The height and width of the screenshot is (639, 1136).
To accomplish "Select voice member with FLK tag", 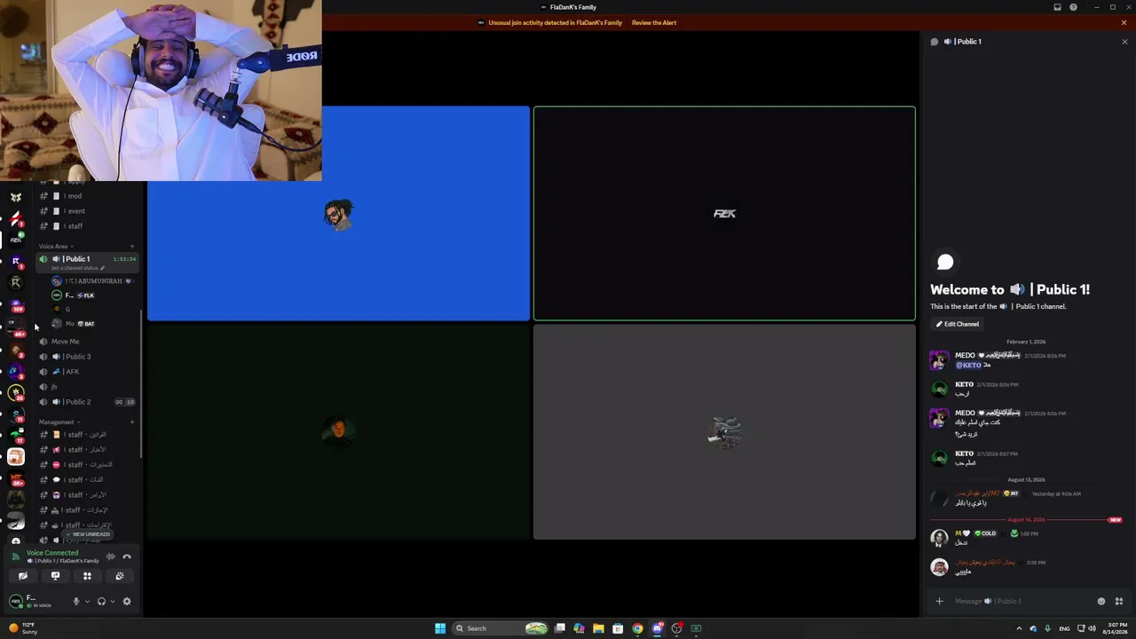I will pyautogui.click(x=93, y=295).
